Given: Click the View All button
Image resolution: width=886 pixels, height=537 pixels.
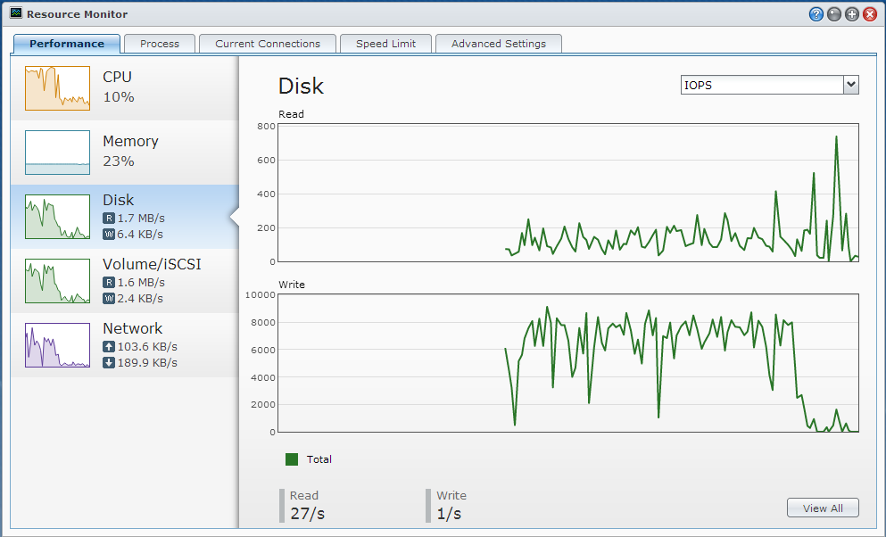Looking at the screenshot, I should 822,508.
